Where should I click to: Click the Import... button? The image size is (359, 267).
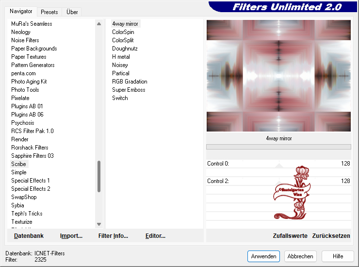tap(71, 236)
